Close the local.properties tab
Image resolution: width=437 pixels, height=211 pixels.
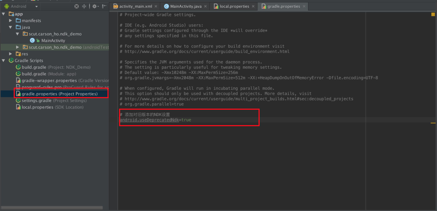[254, 6]
